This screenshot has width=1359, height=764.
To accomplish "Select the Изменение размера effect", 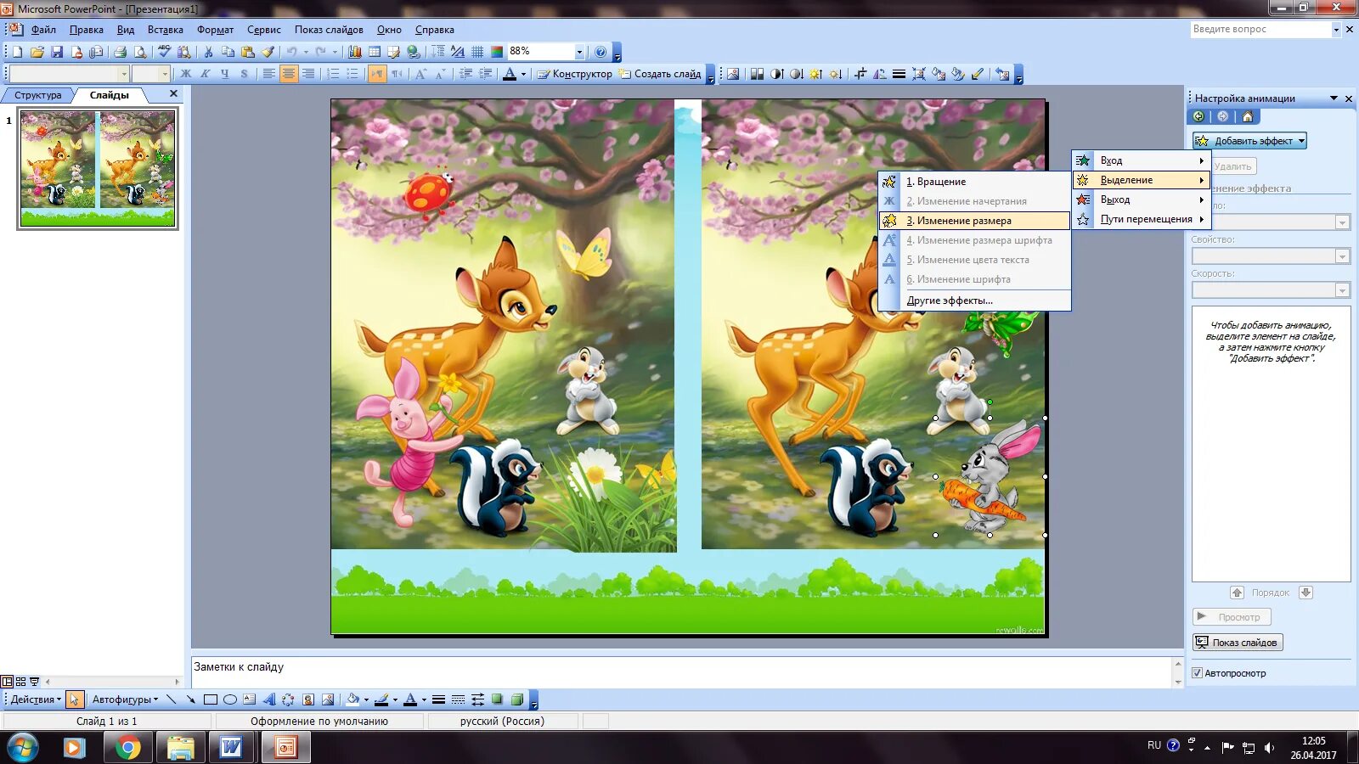I will [x=974, y=221].
